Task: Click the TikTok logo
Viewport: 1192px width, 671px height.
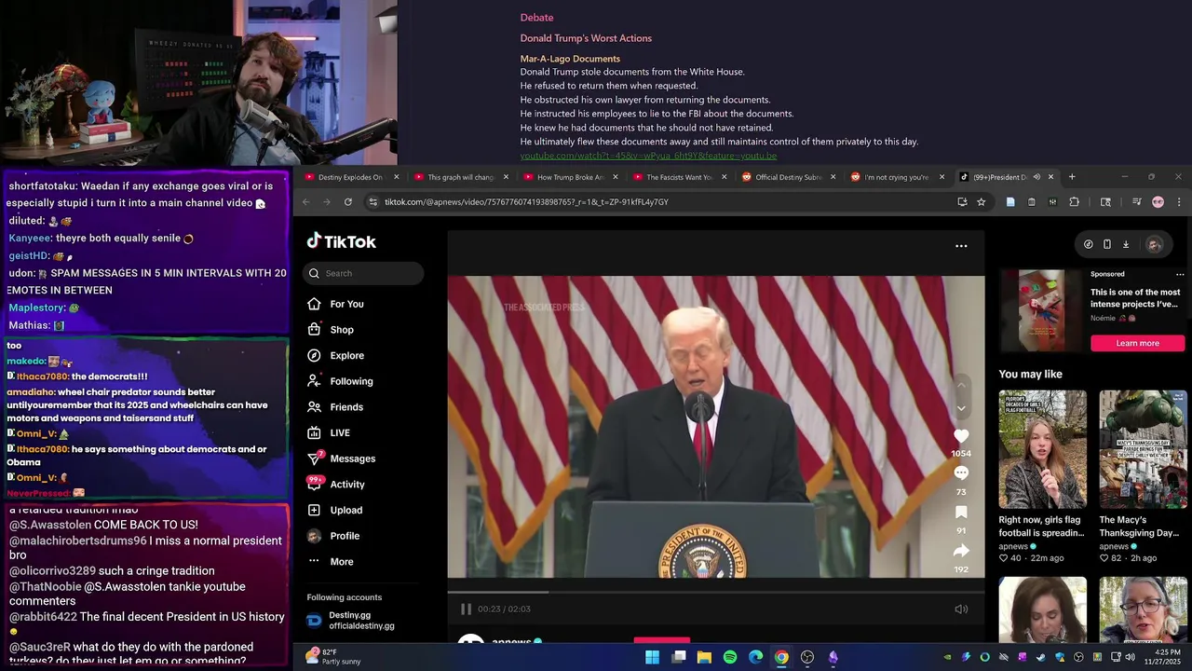Action: click(x=342, y=241)
